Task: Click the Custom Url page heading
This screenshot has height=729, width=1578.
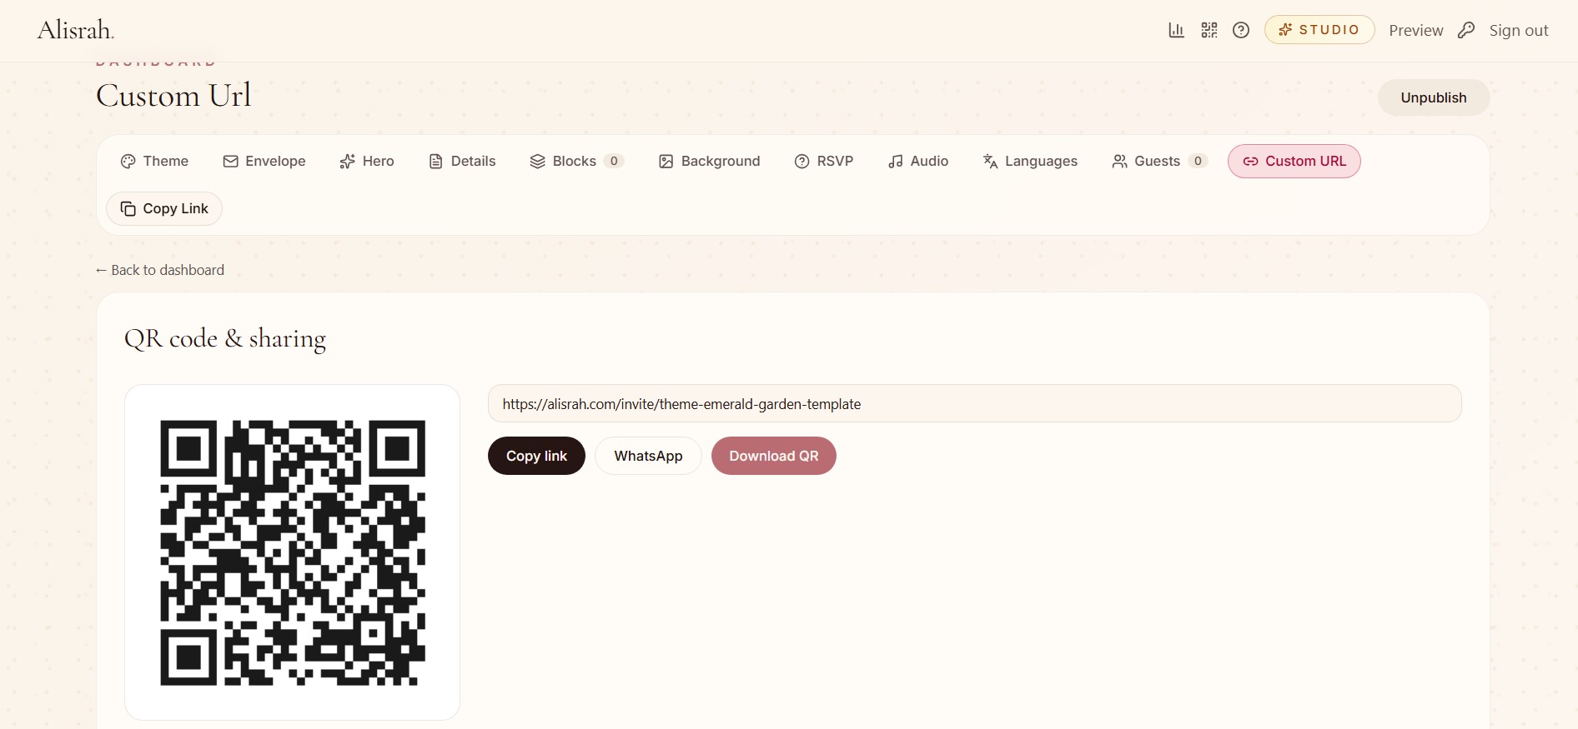Action: pyautogui.click(x=173, y=95)
